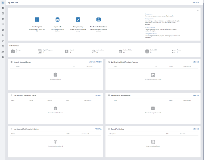The width and height of the screenshot is (204, 160).
Task: Click the blue Manage surveys clipboard icon
Action: click(78, 20)
